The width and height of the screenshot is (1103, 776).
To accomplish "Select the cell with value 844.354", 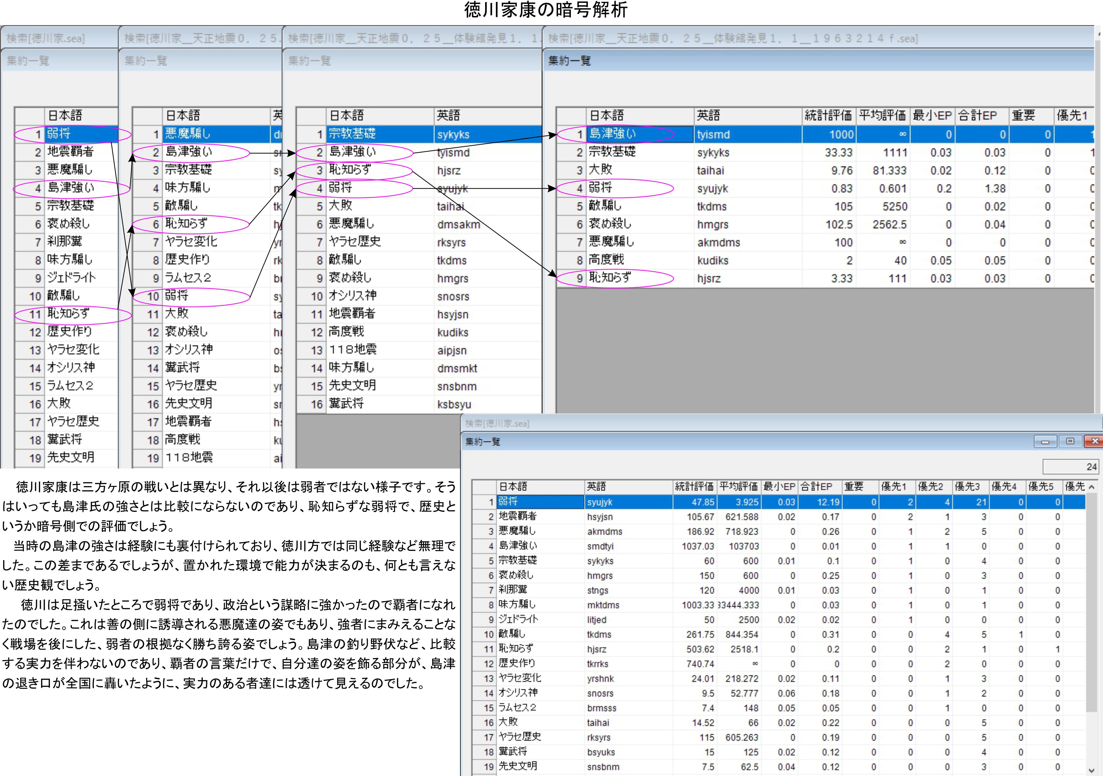I will 739,634.
